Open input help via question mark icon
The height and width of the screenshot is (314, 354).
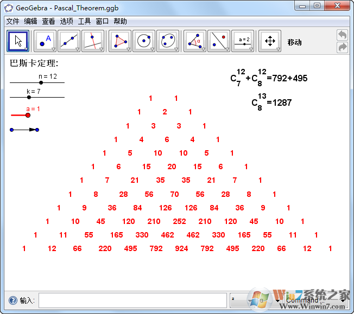12,300
